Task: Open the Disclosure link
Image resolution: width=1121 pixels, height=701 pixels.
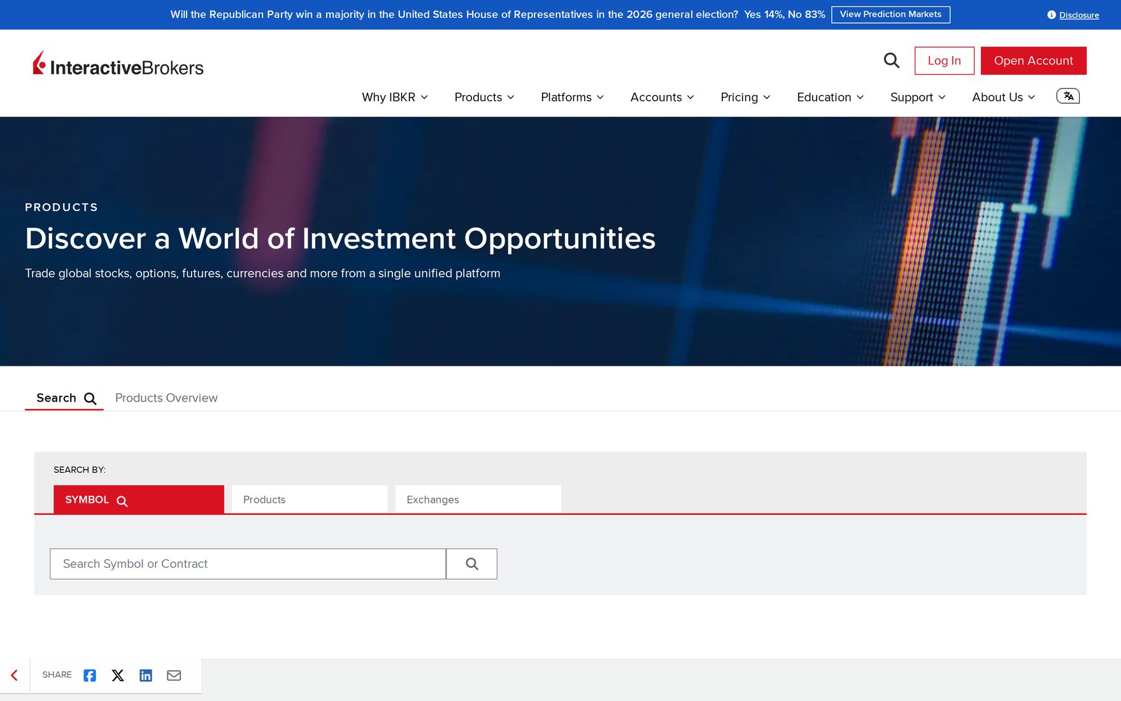Action: tap(1079, 15)
